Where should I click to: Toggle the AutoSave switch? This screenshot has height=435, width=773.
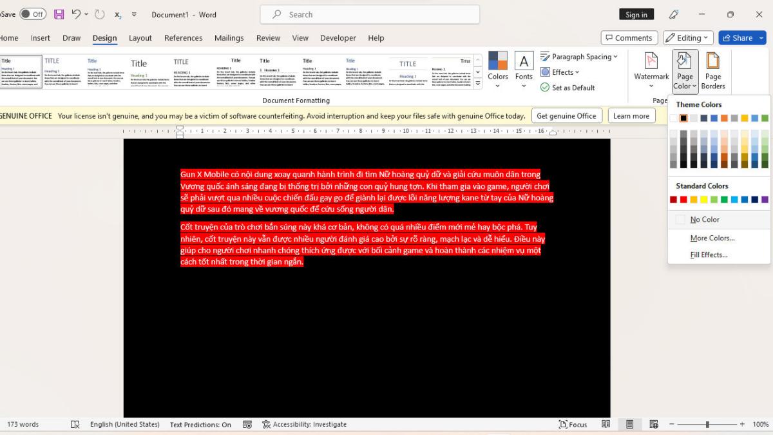32,14
